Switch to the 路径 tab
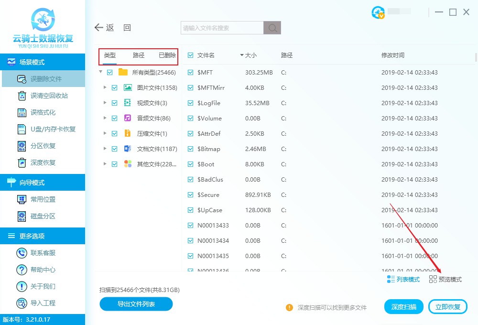The width and height of the screenshot is (478, 325). 139,55
